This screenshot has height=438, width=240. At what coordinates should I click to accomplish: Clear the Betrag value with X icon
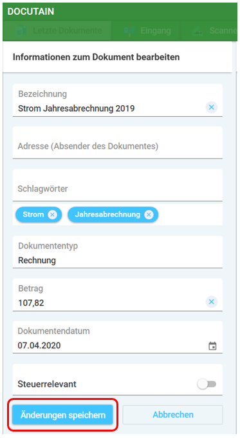[x=211, y=302]
